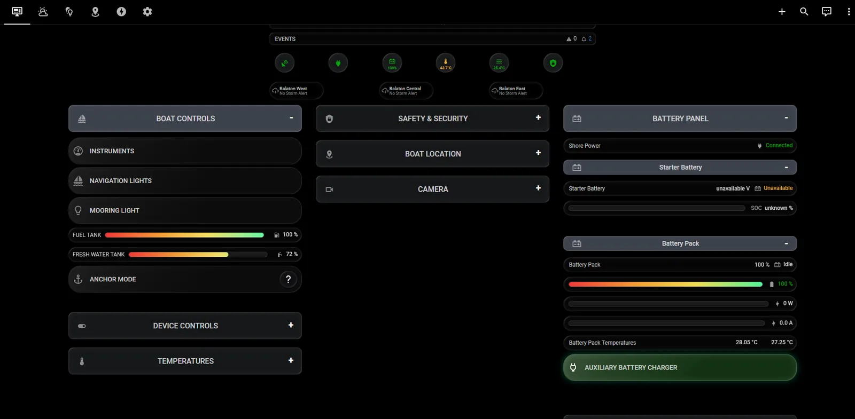Screen dimensions: 855x419
Task: Collapse the Boat Controls section
Action: [185, 118]
